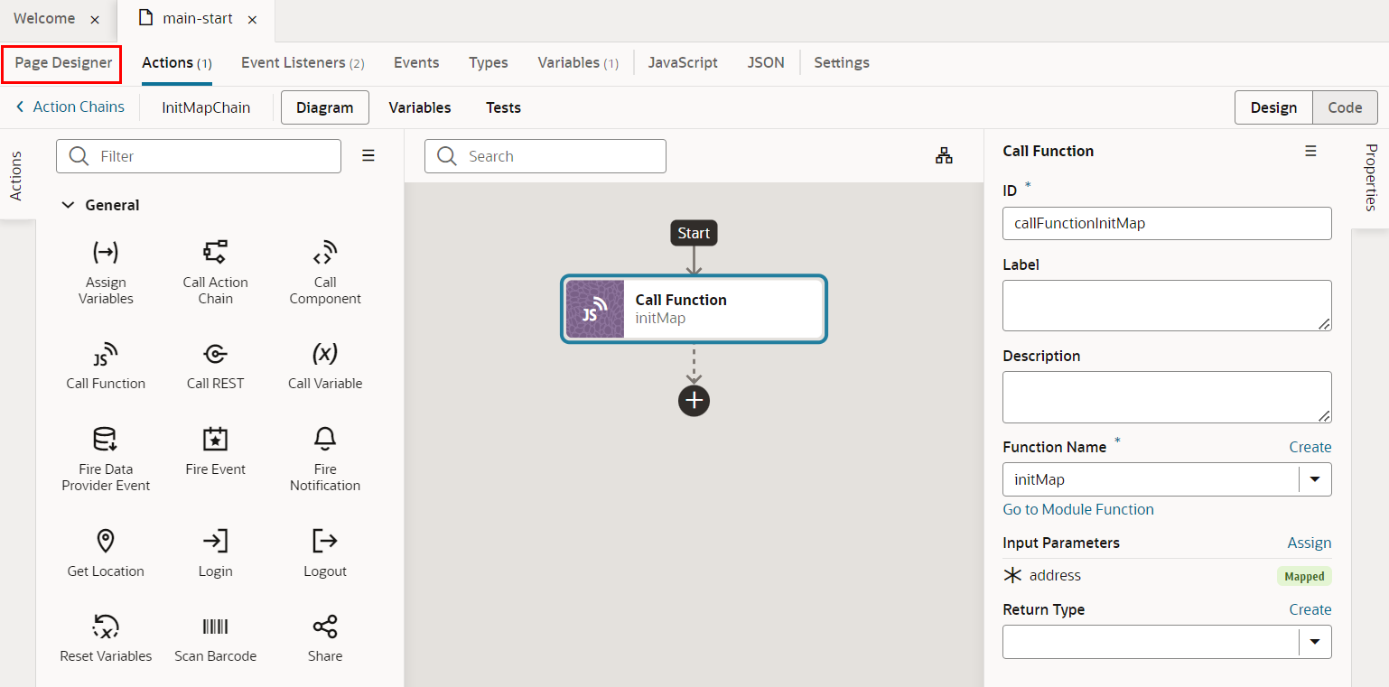Switch to Design view
1389x687 pixels.
point(1273,107)
